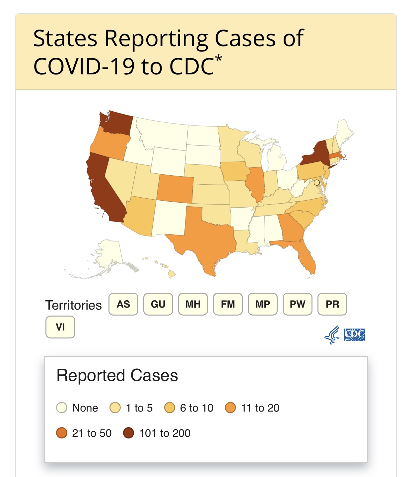Click the 1 to 5 legend swatch
Viewport: 412px width, 477px height.
click(x=115, y=408)
